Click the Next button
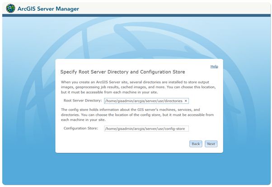272x187 pixels. [211, 144]
